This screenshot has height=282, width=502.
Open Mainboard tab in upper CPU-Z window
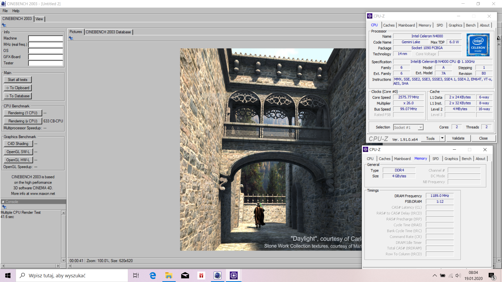[407, 25]
